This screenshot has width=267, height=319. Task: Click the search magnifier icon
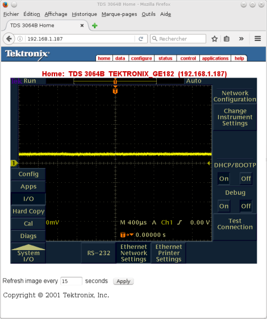pyautogui.click(x=155, y=39)
